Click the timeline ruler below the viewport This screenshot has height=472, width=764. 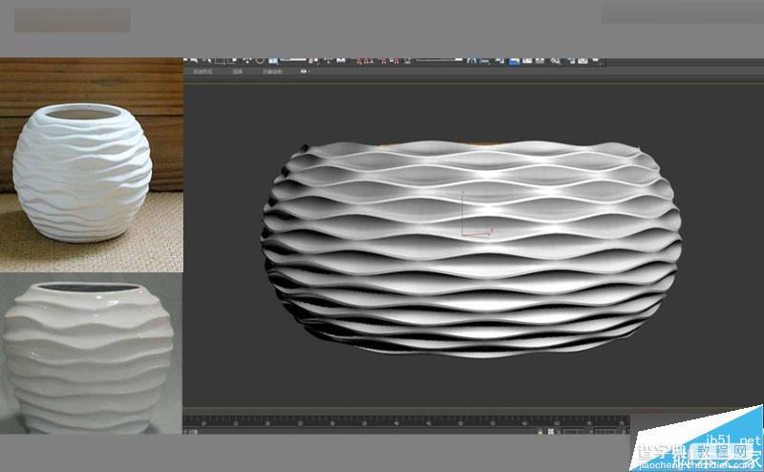[x=406, y=420]
